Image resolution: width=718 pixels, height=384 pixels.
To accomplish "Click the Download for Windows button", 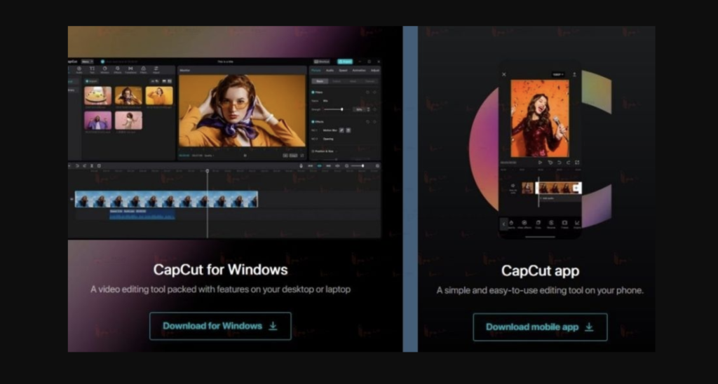I will coord(219,326).
